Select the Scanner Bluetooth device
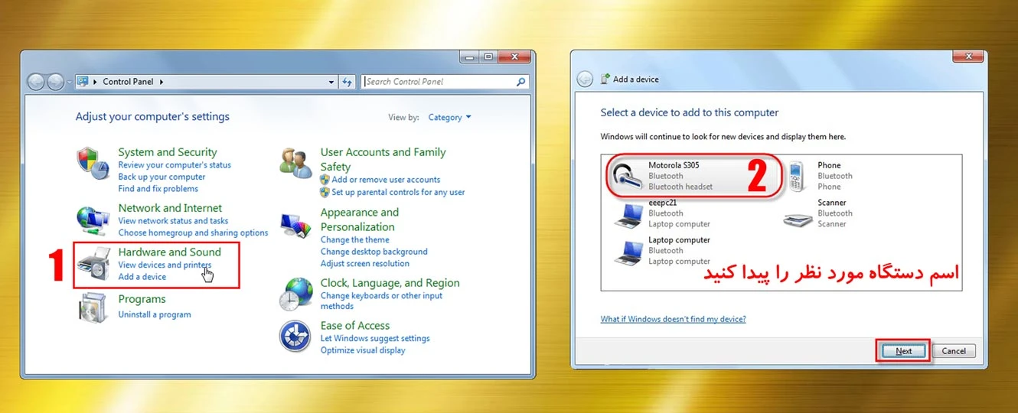The image size is (1018, 413). [817, 213]
